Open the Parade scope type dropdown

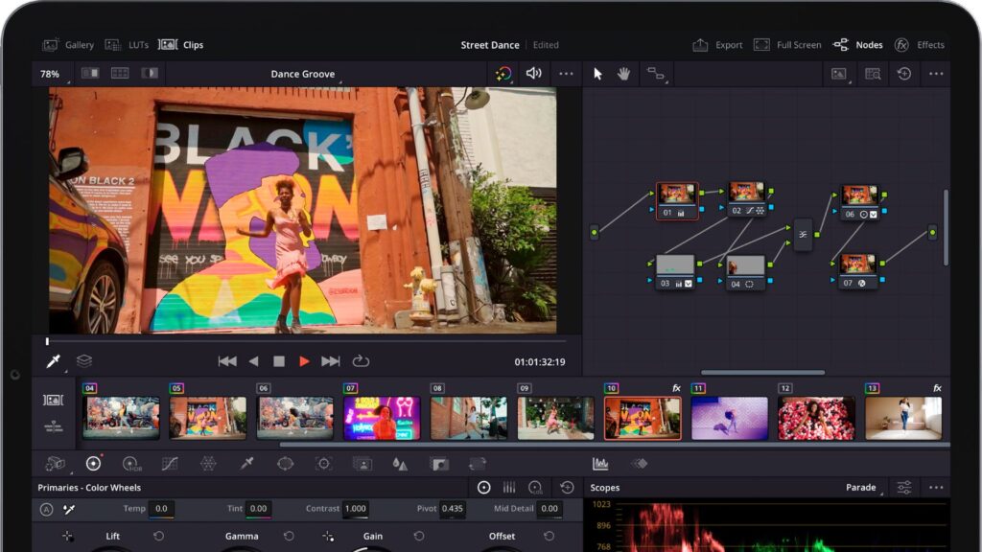[864, 488]
